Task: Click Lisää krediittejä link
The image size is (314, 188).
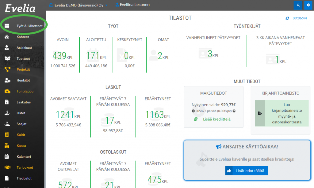Action: [x=217, y=119]
